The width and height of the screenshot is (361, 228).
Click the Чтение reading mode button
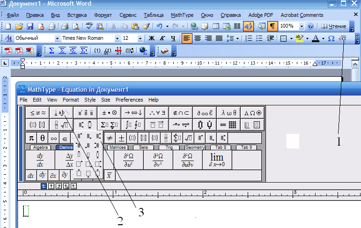coord(333,26)
